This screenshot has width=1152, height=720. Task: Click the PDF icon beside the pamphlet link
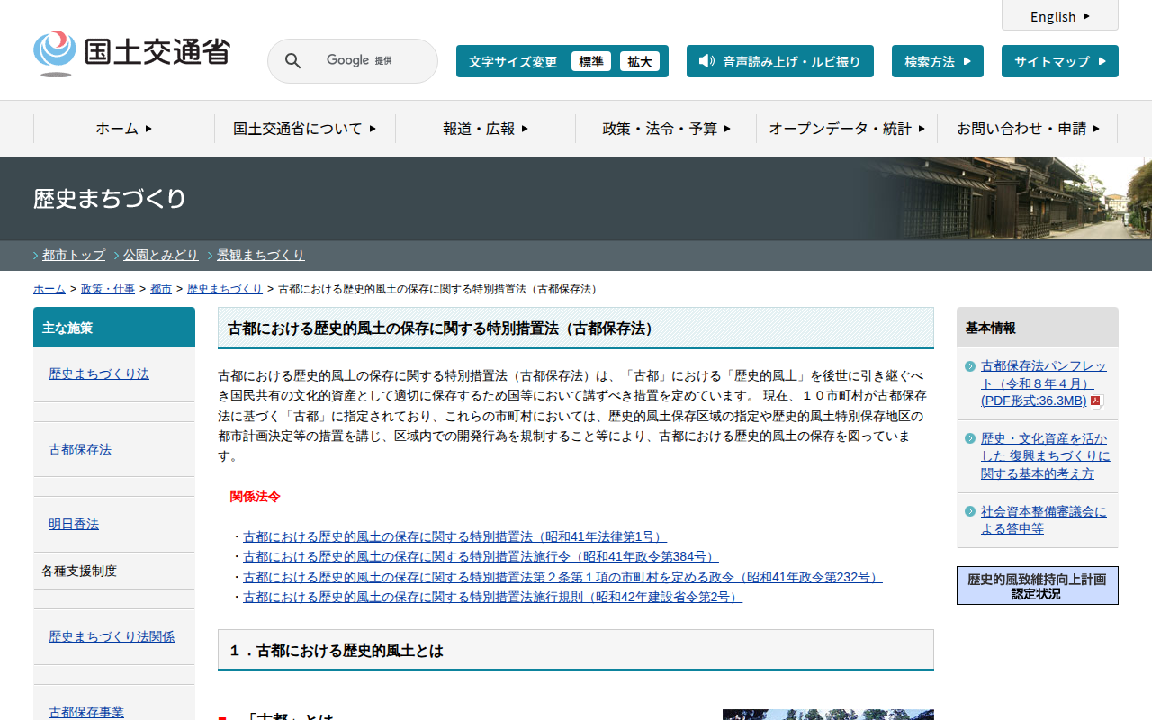(x=1096, y=401)
